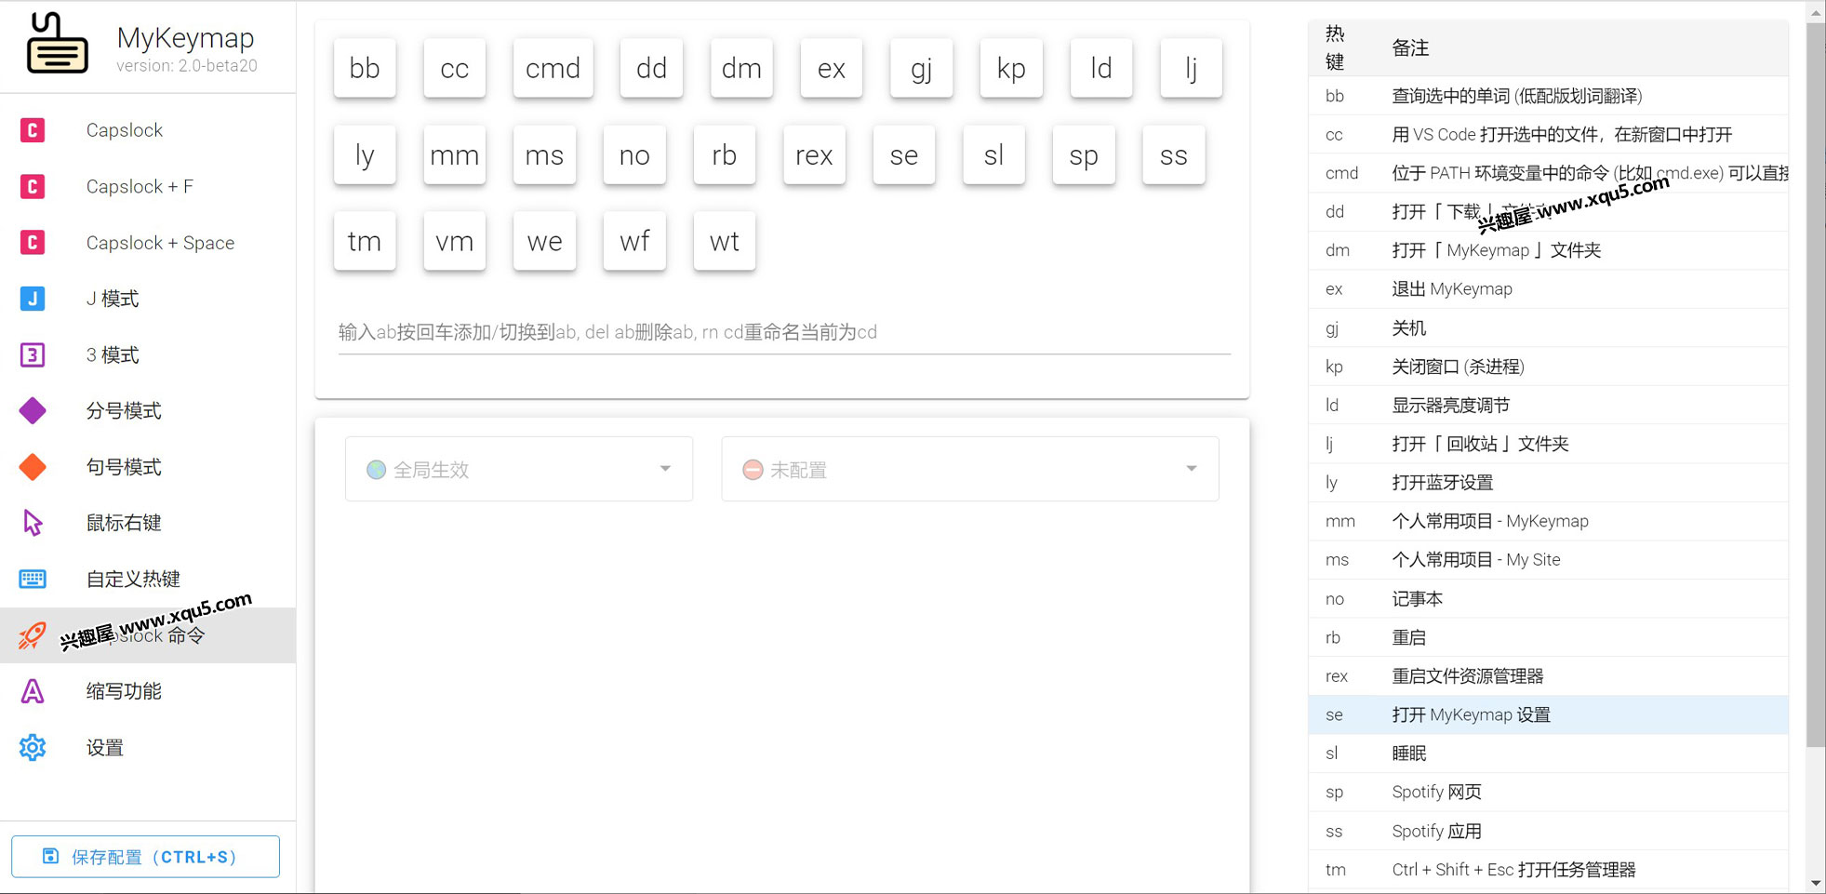
Task: Click the Capslock + Space sidebar icon
Action: coord(33,243)
